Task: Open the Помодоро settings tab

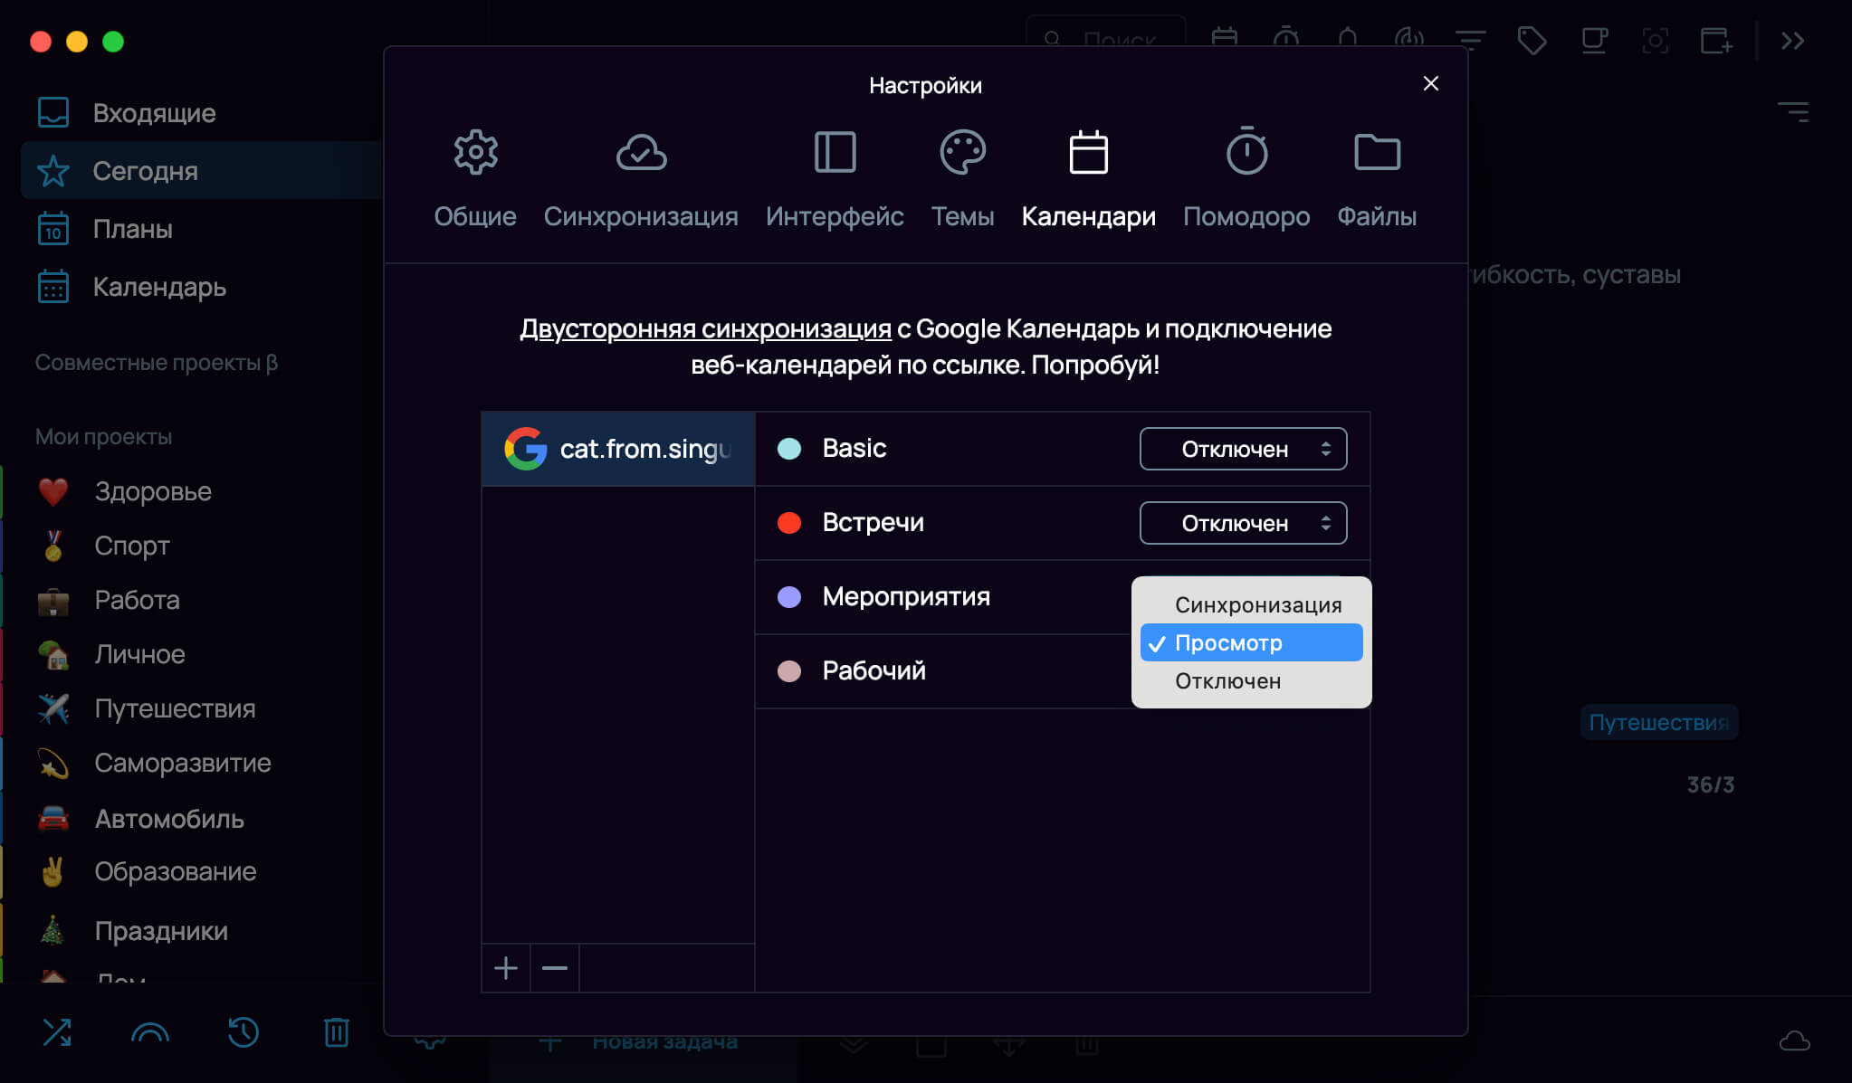Action: pyautogui.click(x=1246, y=178)
